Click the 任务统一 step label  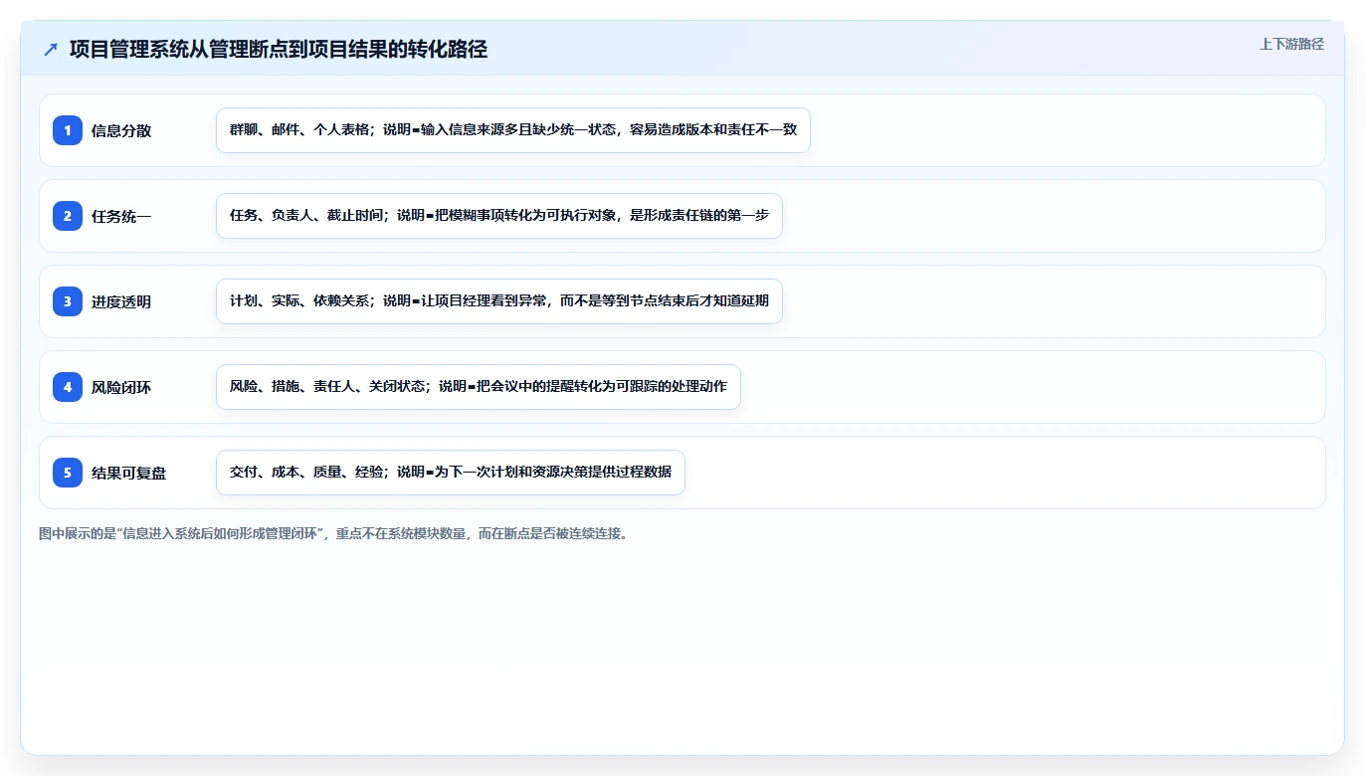pyautogui.click(x=121, y=216)
